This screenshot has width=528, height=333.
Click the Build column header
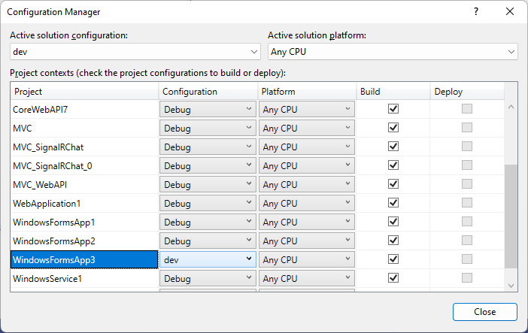(x=393, y=92)
